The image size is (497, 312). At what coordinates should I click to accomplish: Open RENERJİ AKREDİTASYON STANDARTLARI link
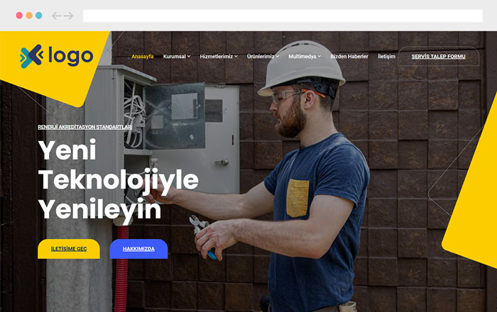pos(85,127)
